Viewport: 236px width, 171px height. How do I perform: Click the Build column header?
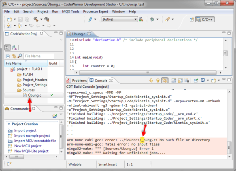(x=53, y=63)
